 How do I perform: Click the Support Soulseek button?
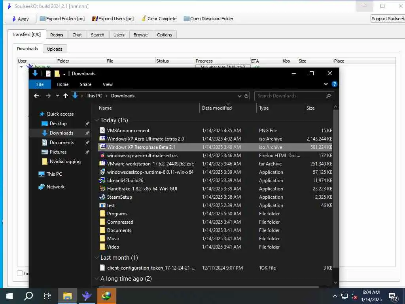(x=388, y=19)
